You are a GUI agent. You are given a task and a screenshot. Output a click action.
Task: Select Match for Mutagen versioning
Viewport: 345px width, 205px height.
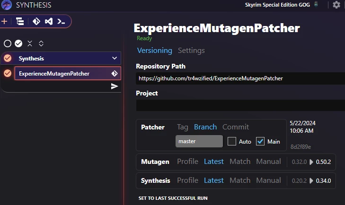point(240,162)
